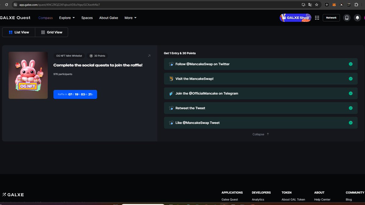Screen dimensions: 365x205
Task: Switch to List View
Action: 19,32
